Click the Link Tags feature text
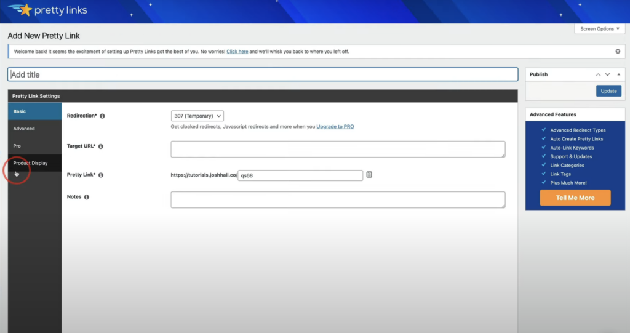630x333 pixels. coord(560,174)
